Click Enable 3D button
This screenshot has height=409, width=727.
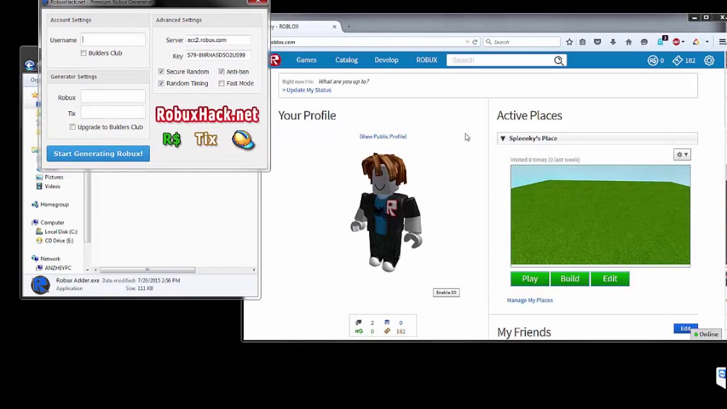446,293
